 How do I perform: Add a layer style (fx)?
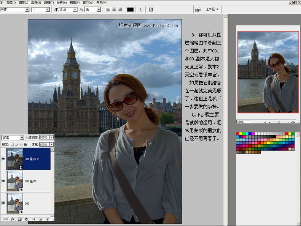(13, 219)
